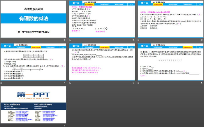
Task: Click the transition icon under slide 3
Action: 139,40
